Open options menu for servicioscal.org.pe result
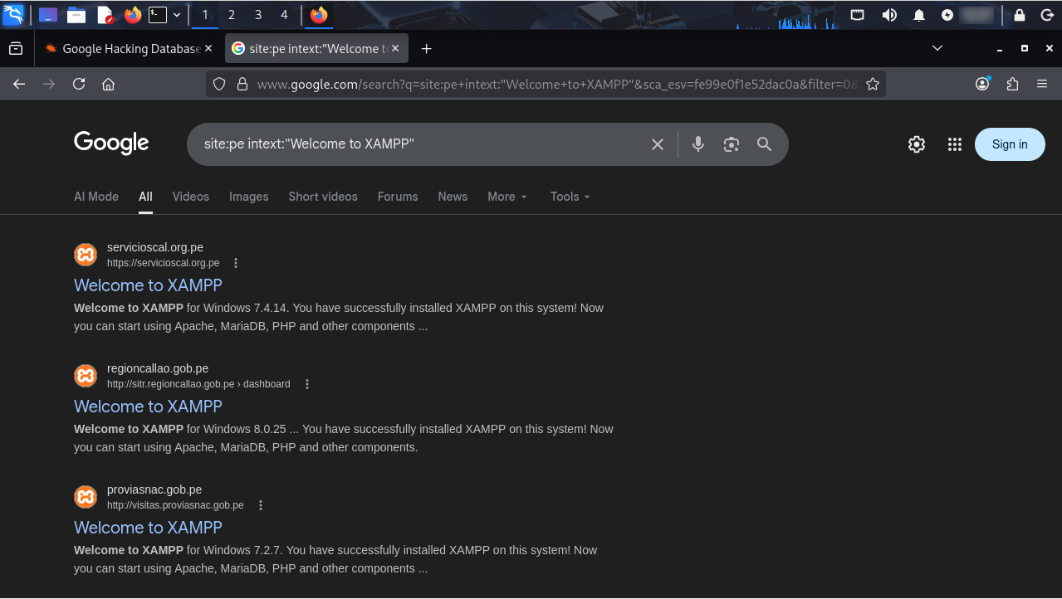This screenshot has height=599, width=1062. (x=236, y=263)
